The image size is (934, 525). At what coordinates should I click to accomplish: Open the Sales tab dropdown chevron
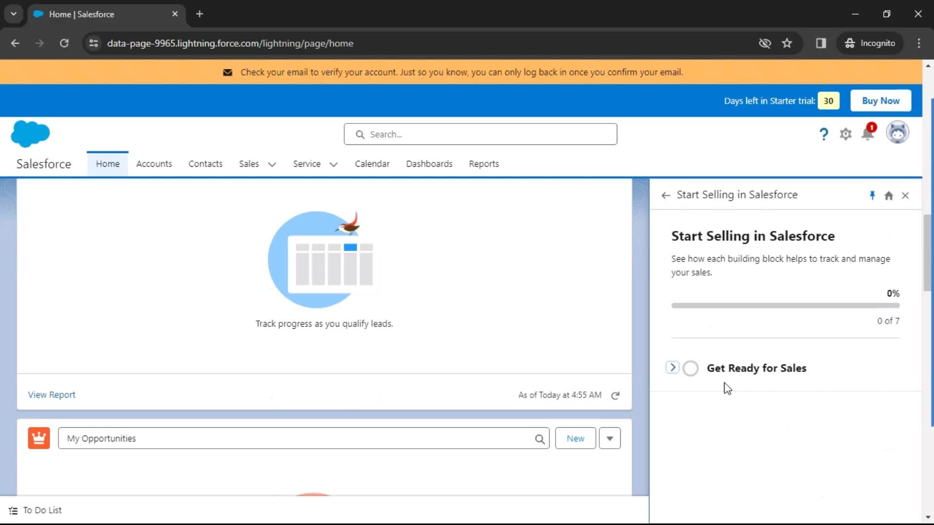[x=272, y=164]
